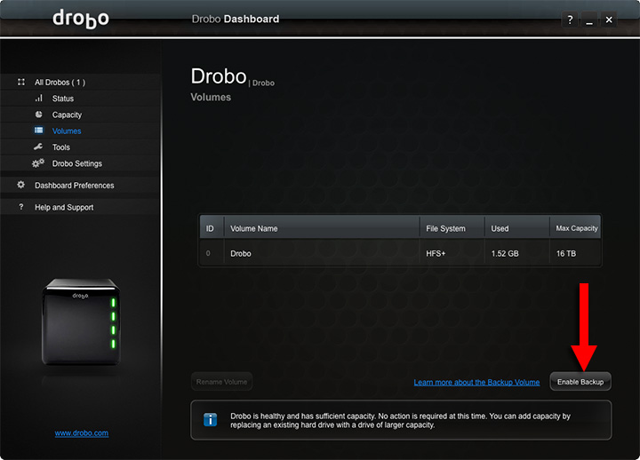The image size is (640, 460).
Task: Click the Capacity pie chart icon
Action: click(x=39, y=115)
